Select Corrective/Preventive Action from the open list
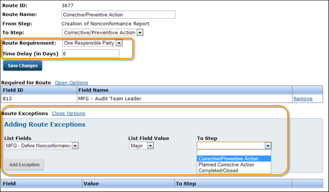 (x=234, y=158)
